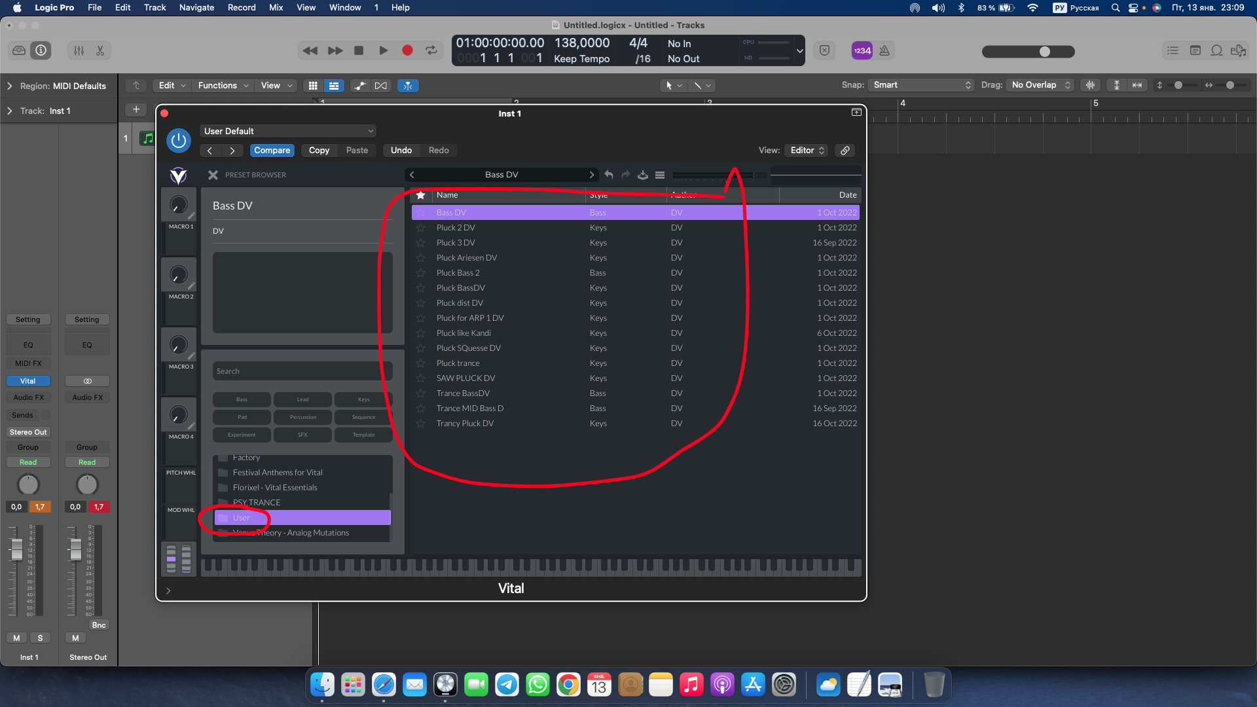Viewport: 1257px width, 707px height.
Task: Add a new track with plus button
Action: click(x=136, y=109)
